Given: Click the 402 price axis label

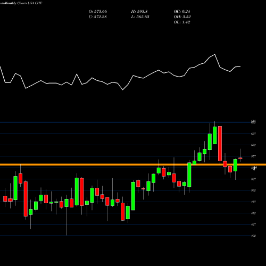Looking at the screenshot, I should tap(253, 236).
